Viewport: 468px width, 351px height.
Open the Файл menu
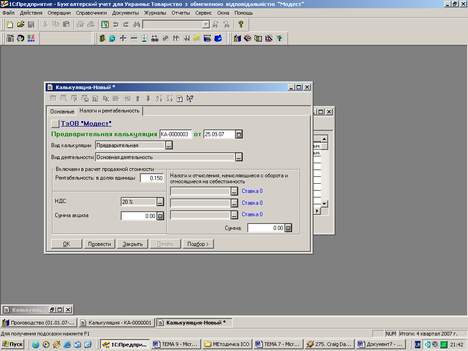(x=8, y=13)
